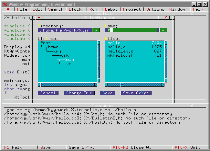
Task: Open the # system menu icon
Action: [8, 9]
